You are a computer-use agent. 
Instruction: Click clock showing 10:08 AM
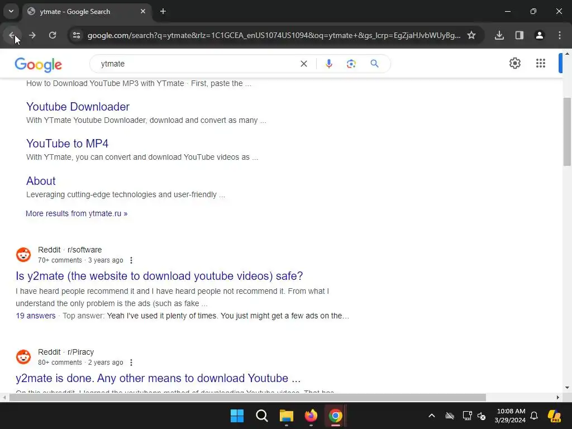510,416
